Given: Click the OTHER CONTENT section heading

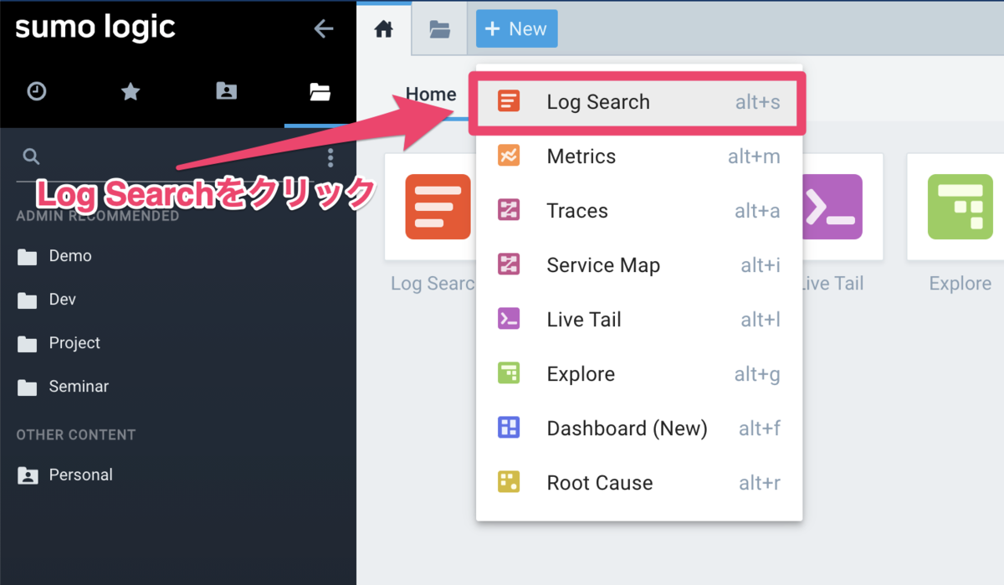Looking at the screenshot, I should click(x=75, y=435).
